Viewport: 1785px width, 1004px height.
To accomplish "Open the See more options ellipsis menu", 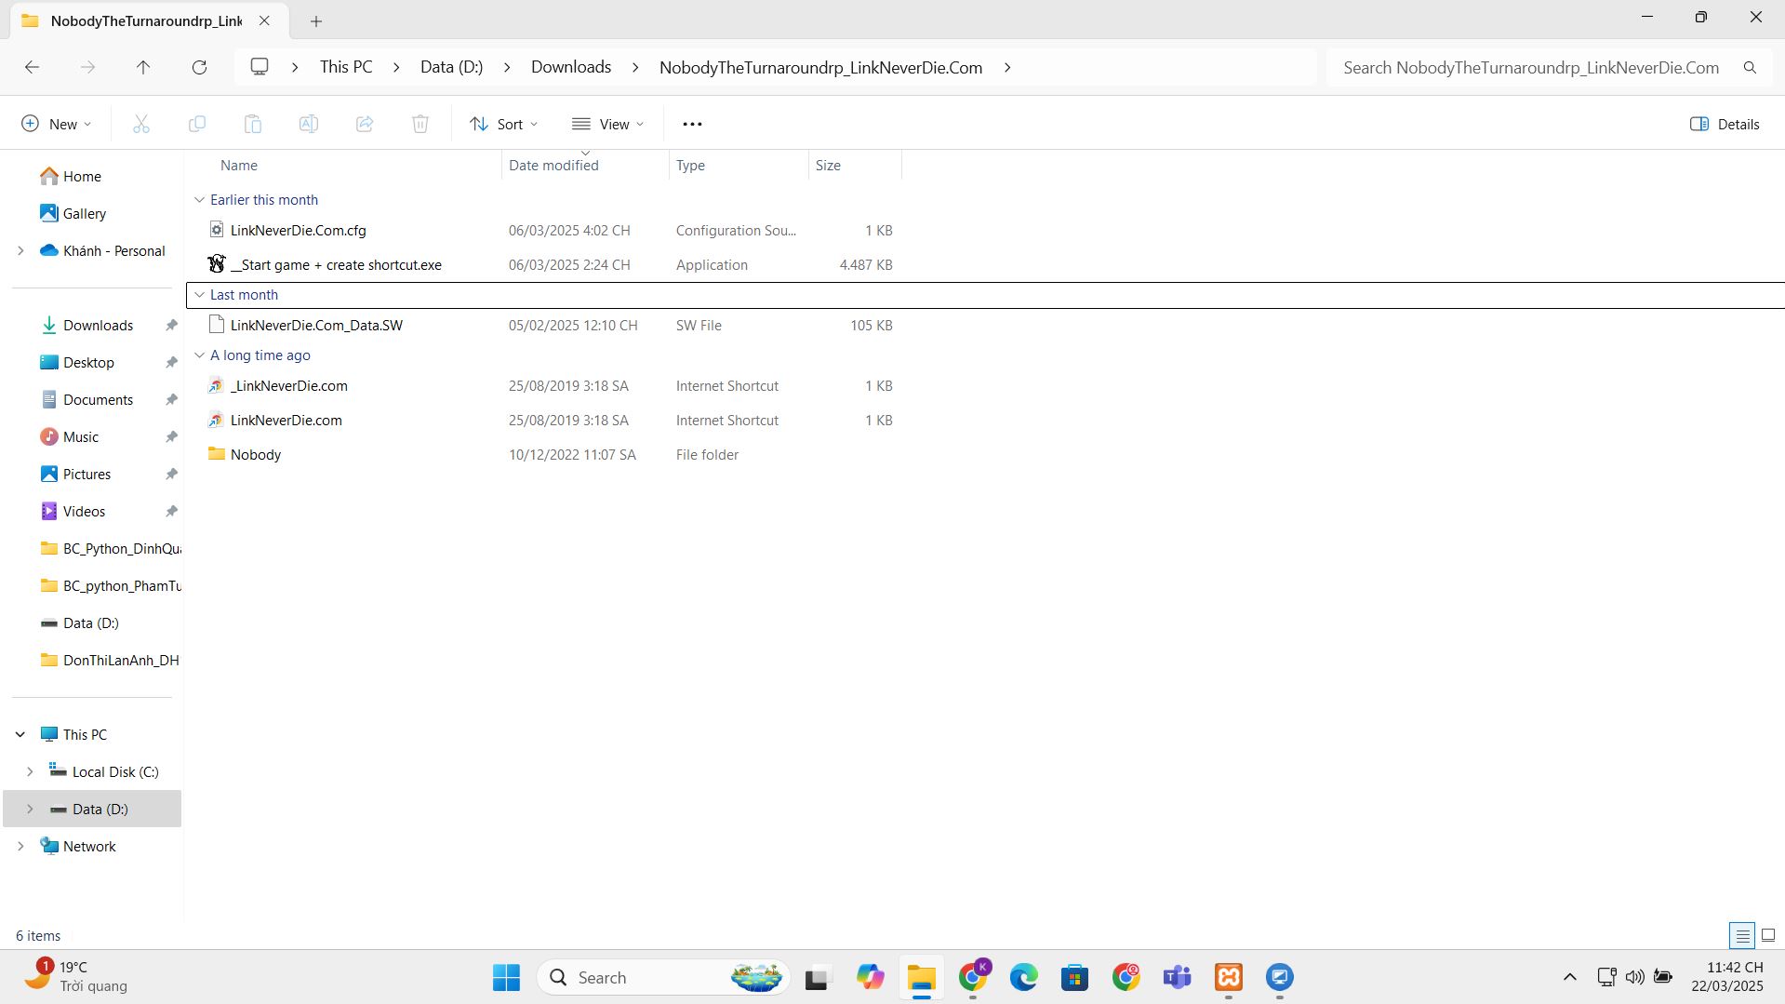I will pyautogui.click(x=692, y=124).
